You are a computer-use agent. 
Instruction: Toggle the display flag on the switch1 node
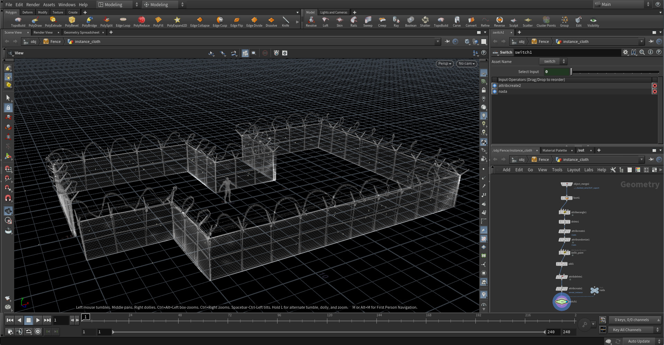[566, 302]
